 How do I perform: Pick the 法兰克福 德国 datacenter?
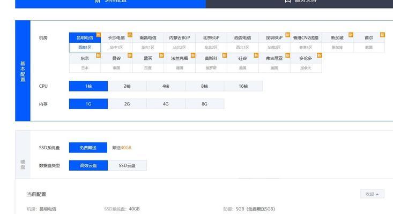tap(180, 63)
